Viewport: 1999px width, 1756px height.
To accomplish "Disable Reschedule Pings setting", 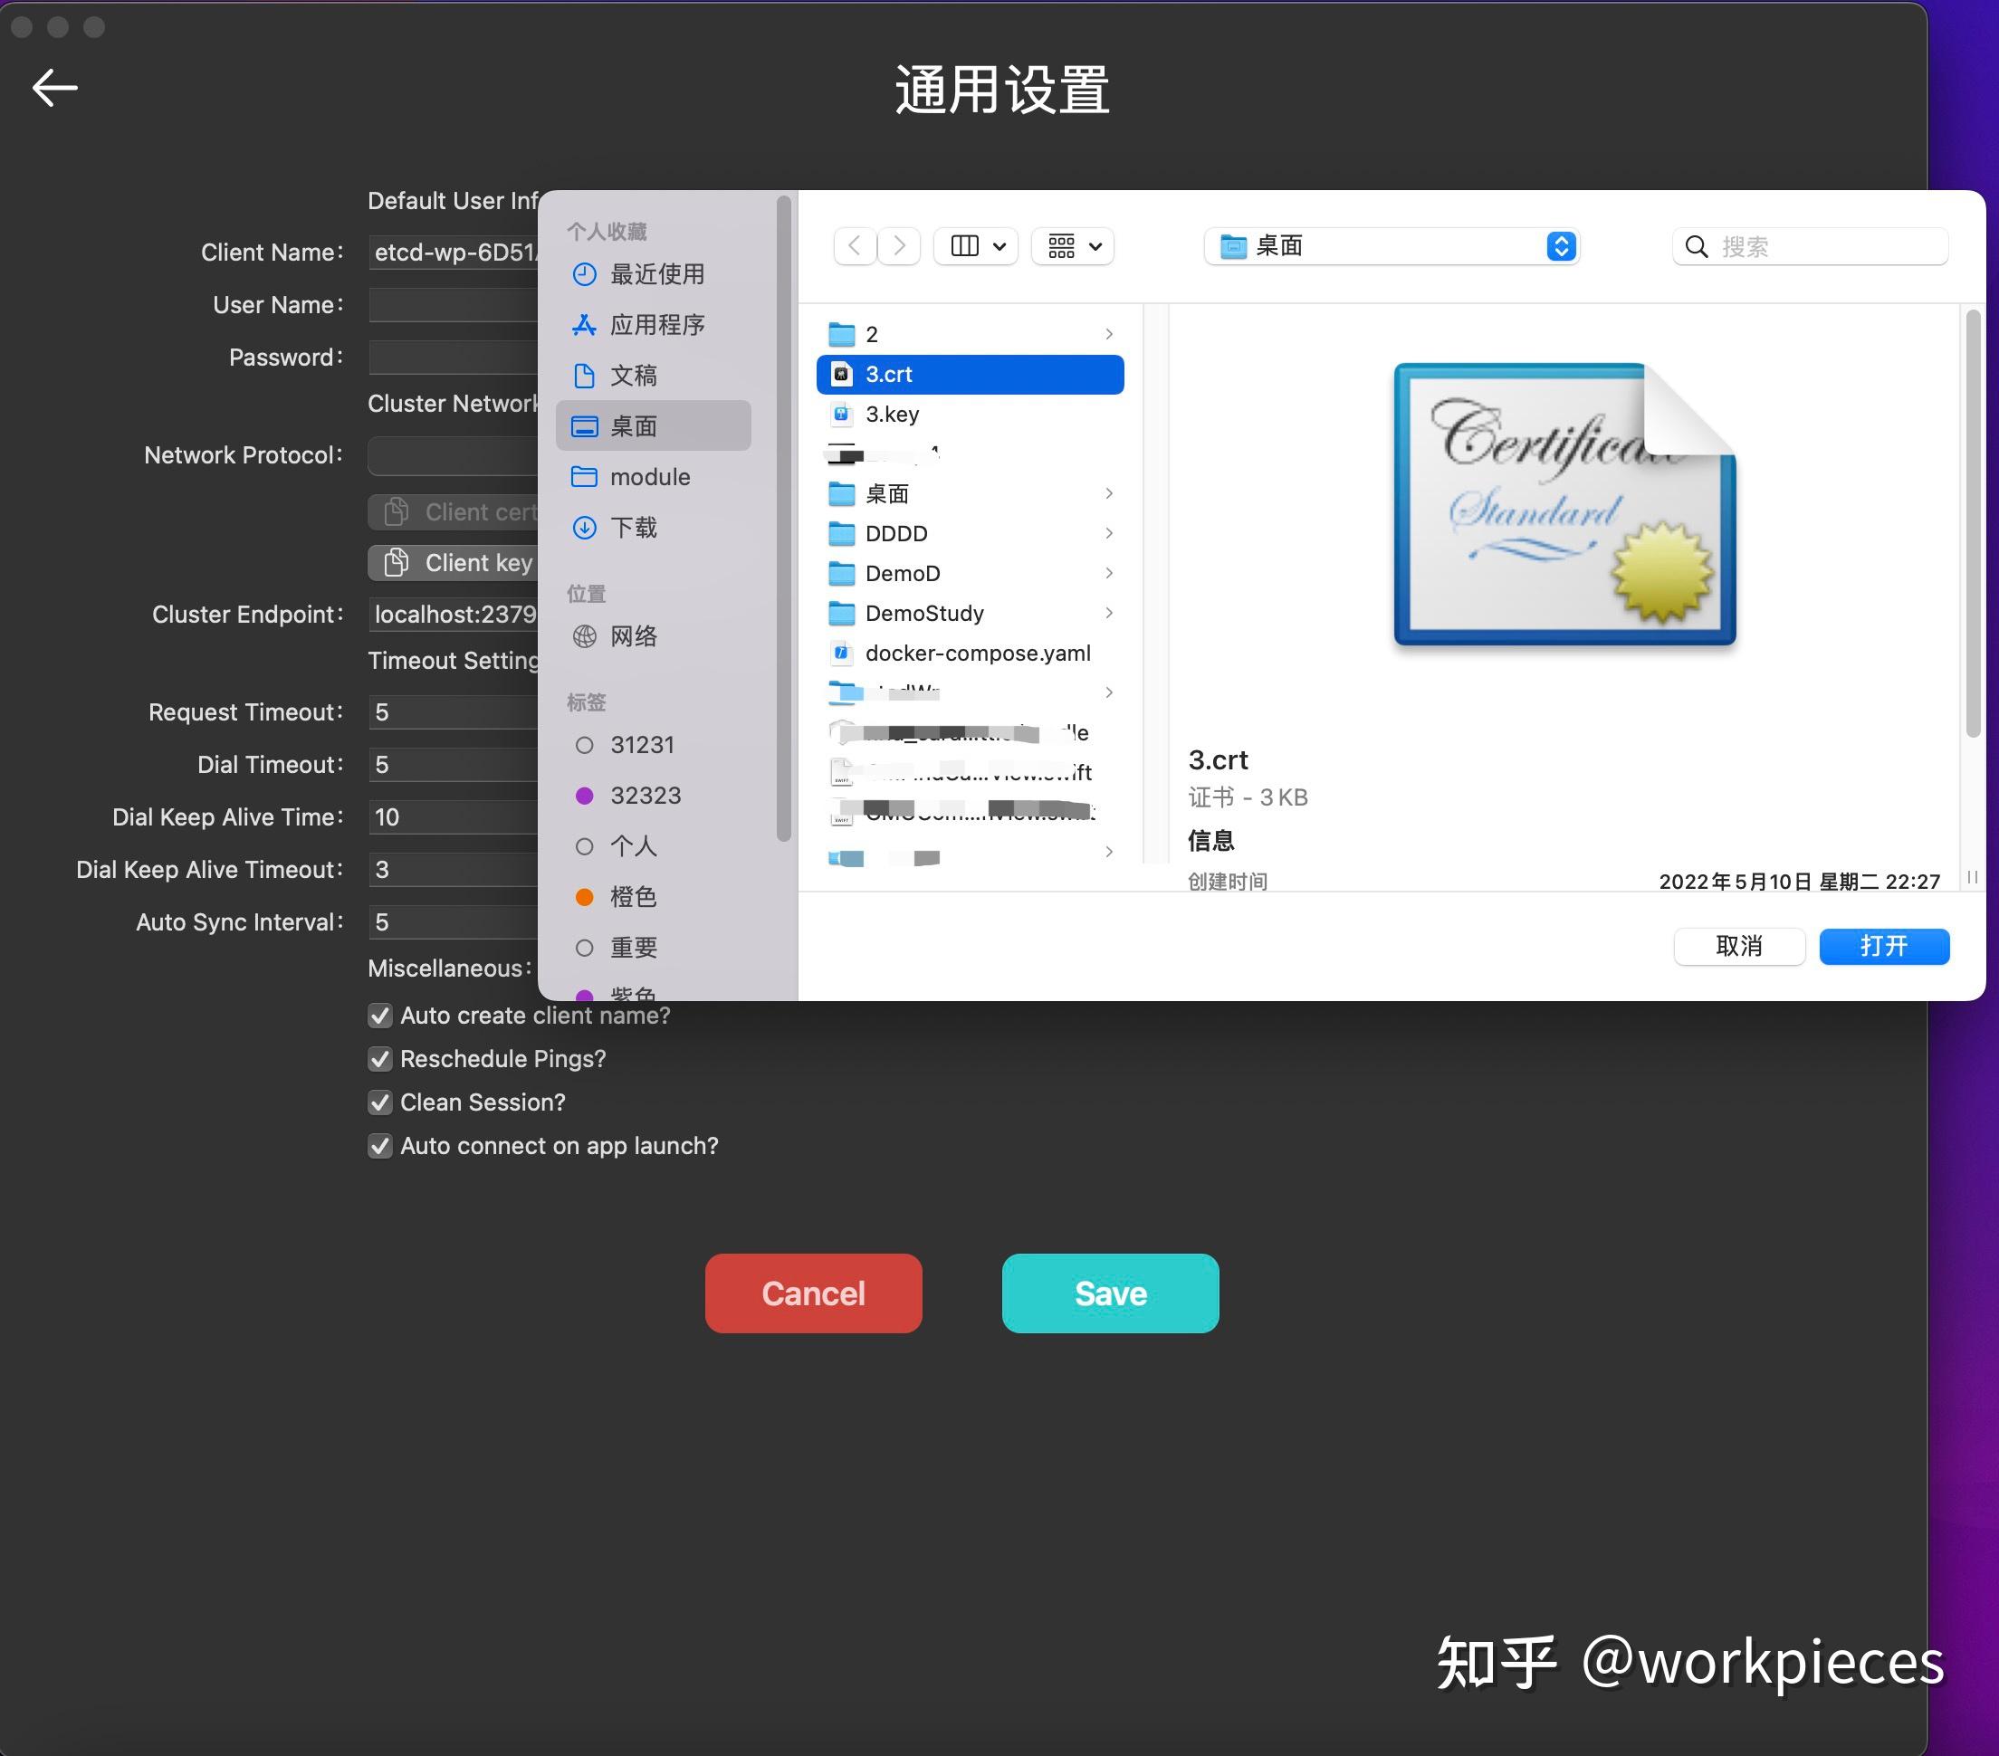I will pos(380,1059).
